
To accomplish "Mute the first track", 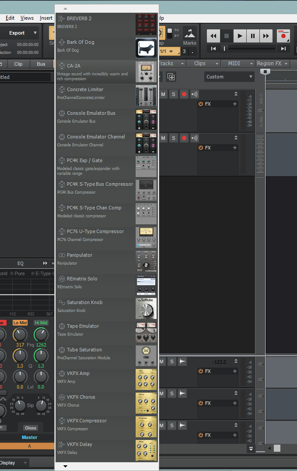I will (163, 94).
